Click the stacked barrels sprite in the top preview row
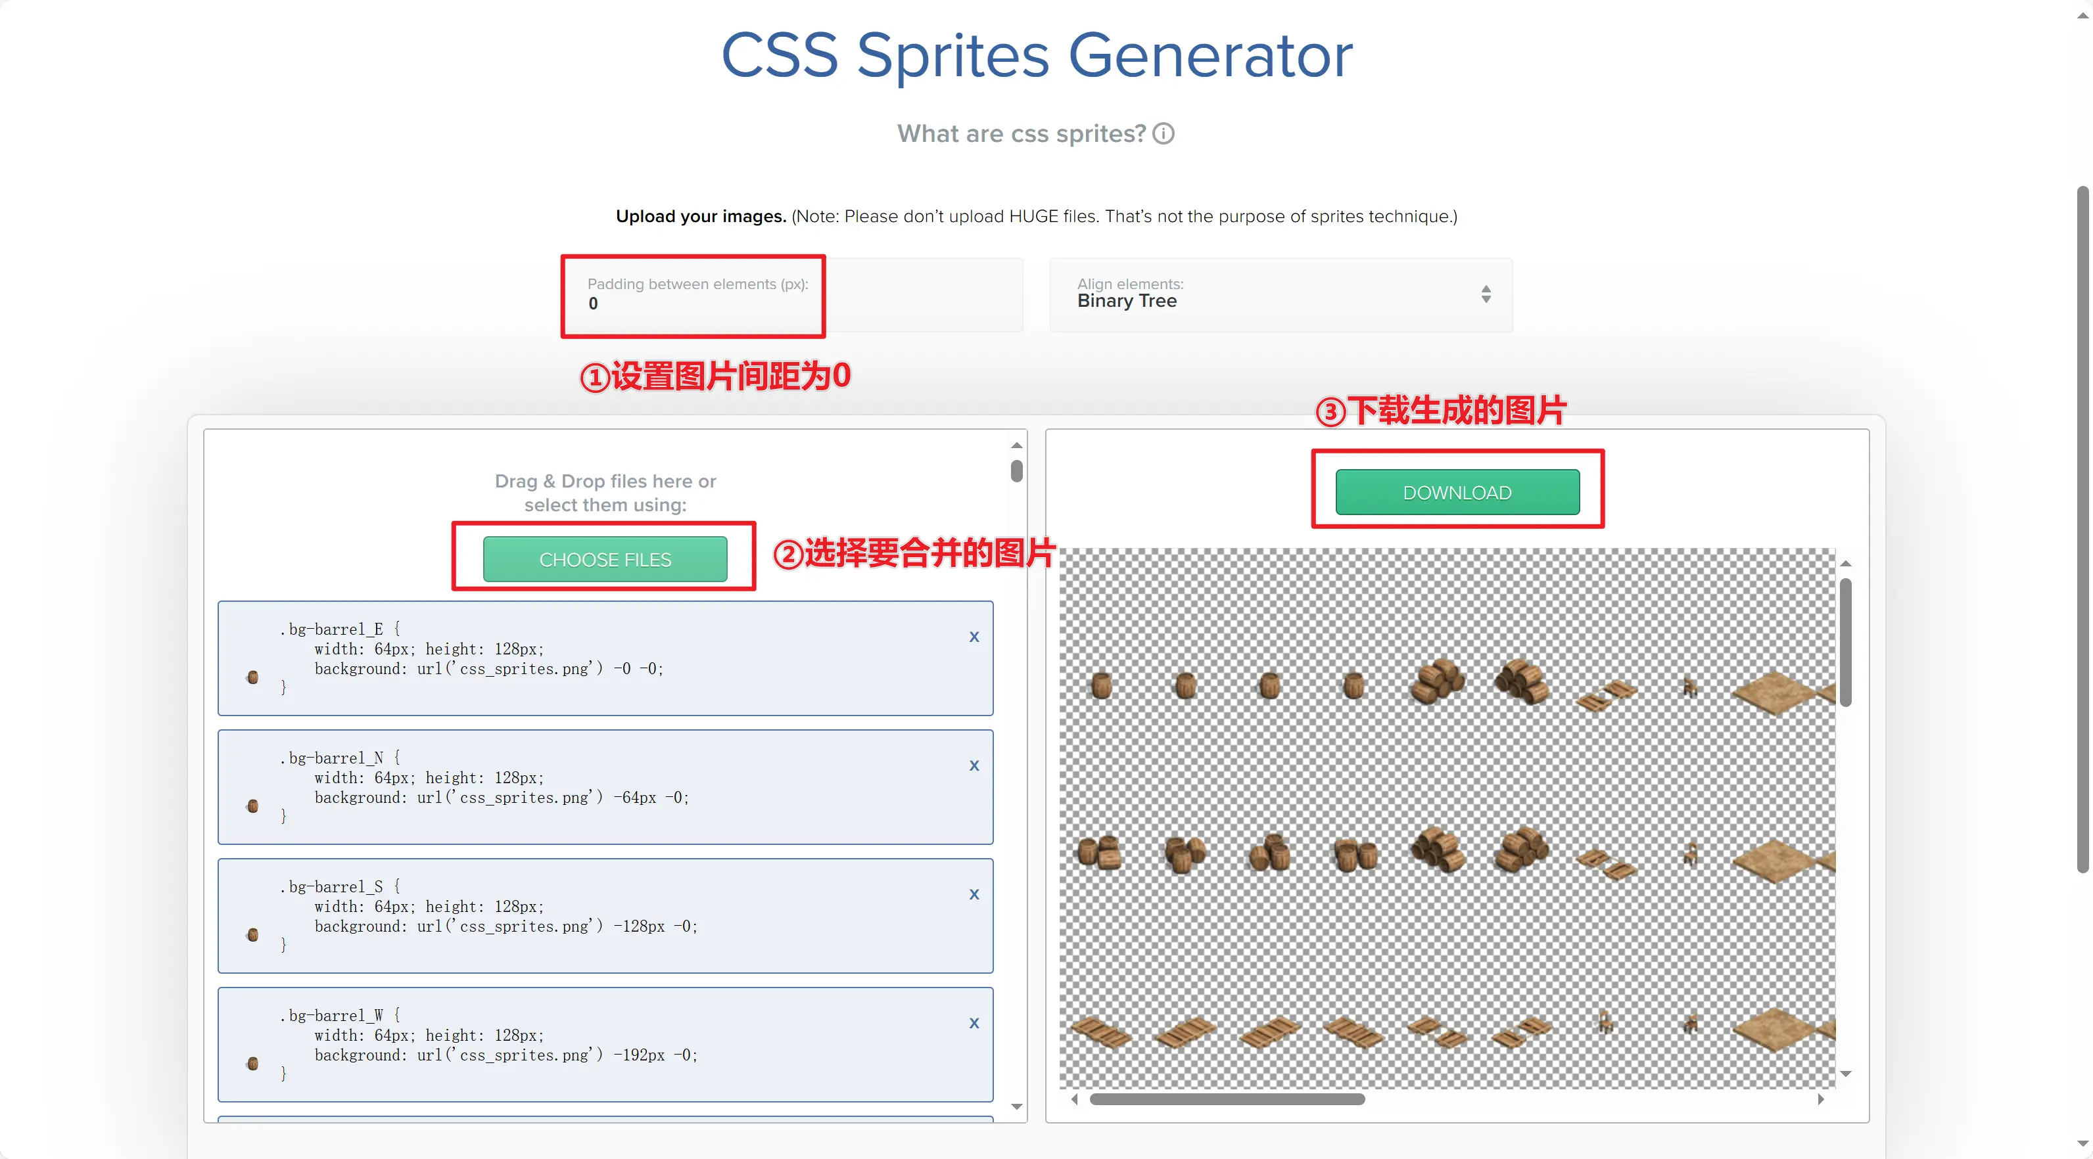The width and height of the screenshot is (2093, 1159). [x=1438, y=681]
